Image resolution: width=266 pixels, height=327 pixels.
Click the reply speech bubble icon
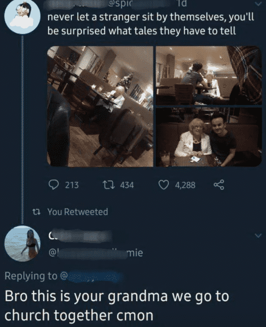(x=54, y=185)
